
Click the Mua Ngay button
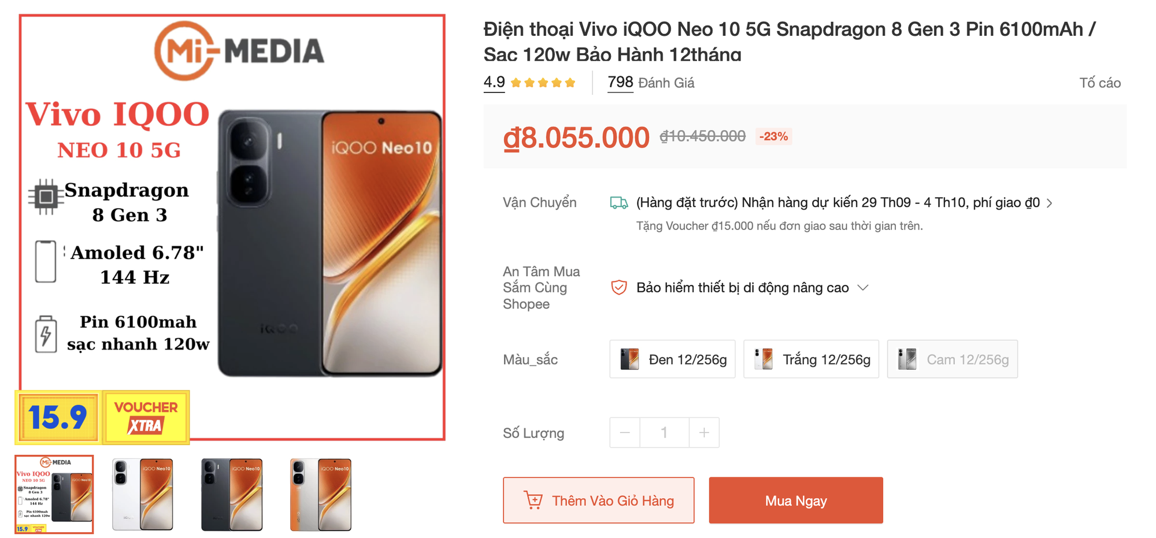pyautogui.click(x=796, y=500)
